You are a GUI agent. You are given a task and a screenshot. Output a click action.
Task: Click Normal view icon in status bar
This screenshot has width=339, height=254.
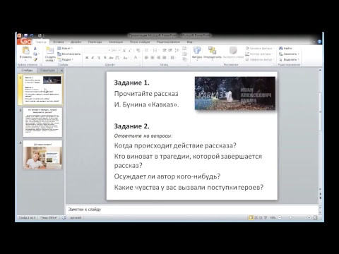click(251, 218)
